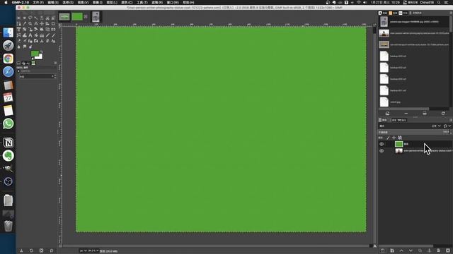Screen dimensions: 453x254
Task: Select the green layer thumbnail in Layers
Action: coord(398,144)
